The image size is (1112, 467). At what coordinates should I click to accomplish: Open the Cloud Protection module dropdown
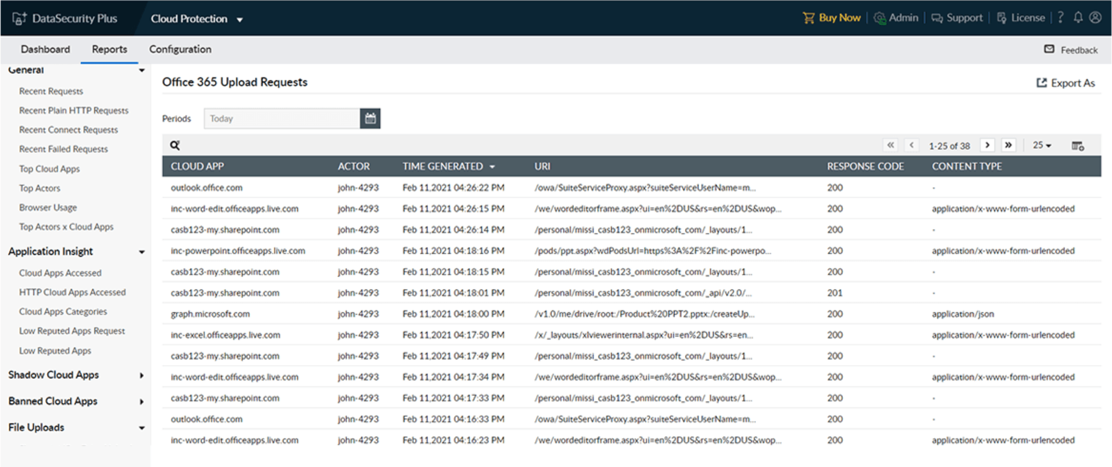click(x=197, y=19)
